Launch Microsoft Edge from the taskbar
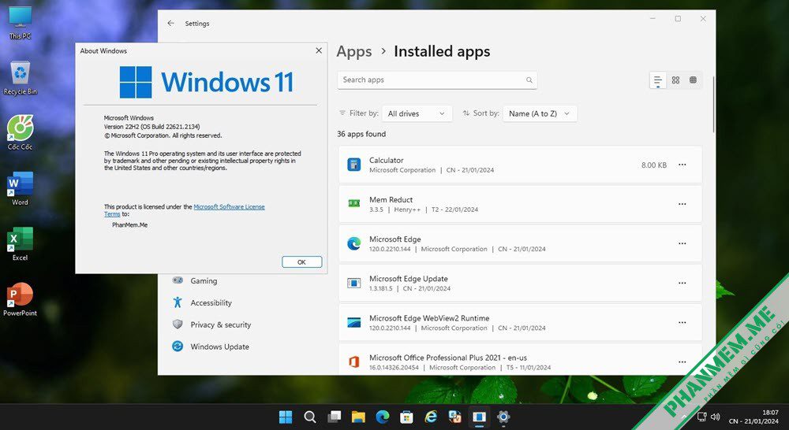789x430 pixels. pos(383,417)
